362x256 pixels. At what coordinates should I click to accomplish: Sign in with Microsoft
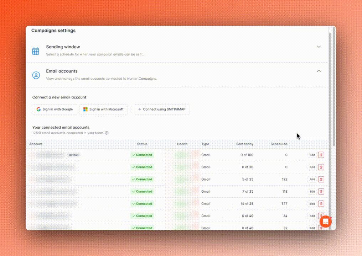tap(103, 110)
